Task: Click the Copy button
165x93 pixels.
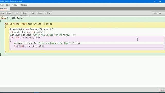Action: coord(25,13)
